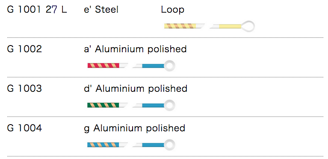Click d' Aluminium polished description
Image resolution: width=328 pixels, height=159 pixels.
tap(136, 89)
